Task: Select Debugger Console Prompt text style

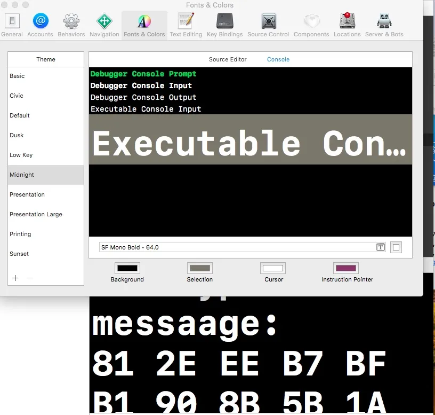Action: coord(251,74)
